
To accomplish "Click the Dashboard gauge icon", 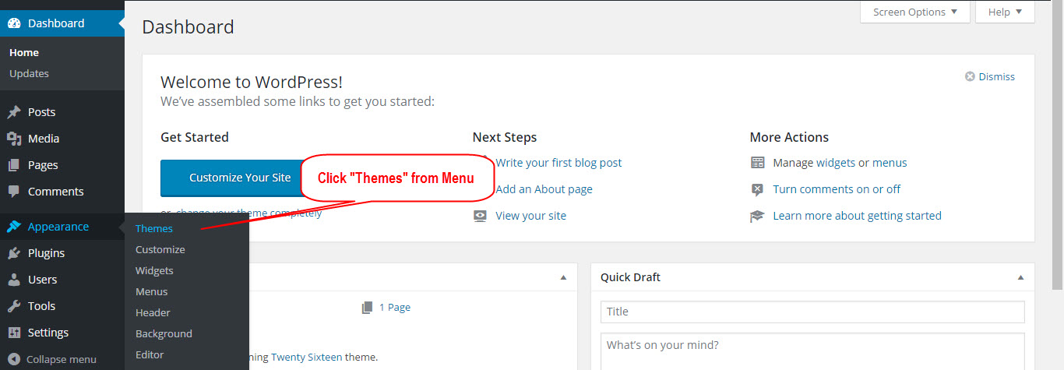I will pyautogui.click(x=14, y=23).
